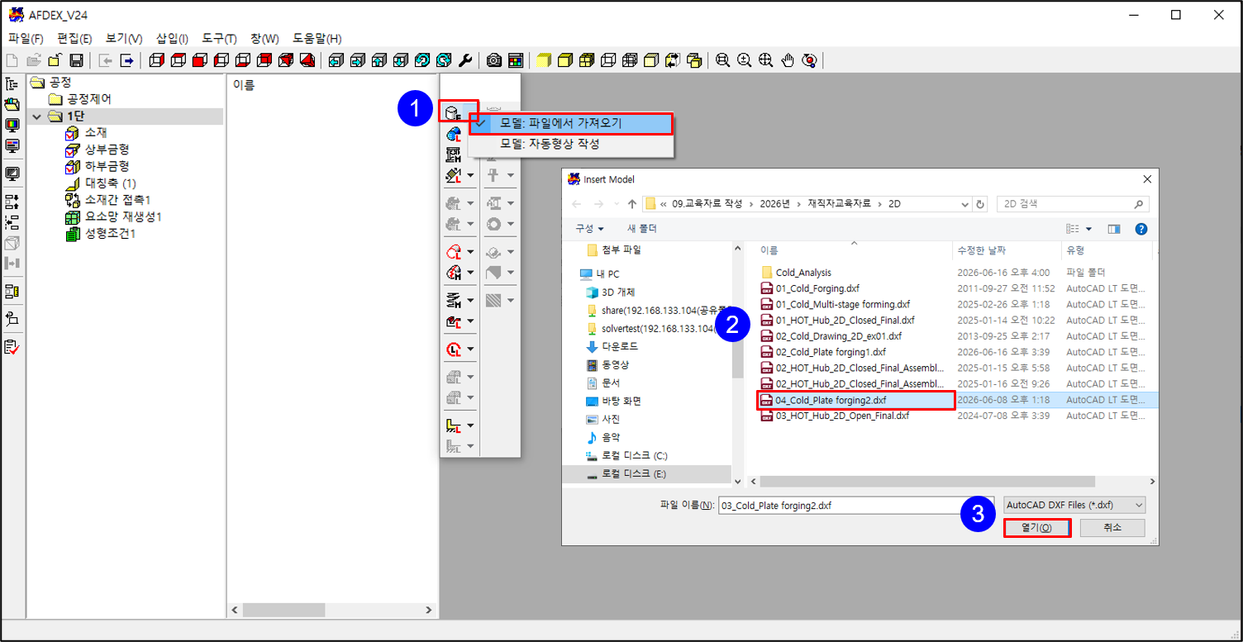This screenshot has height=642, width=1243.
Task: Click the 수정한 날짜 column header
Action: (1006, 250)
